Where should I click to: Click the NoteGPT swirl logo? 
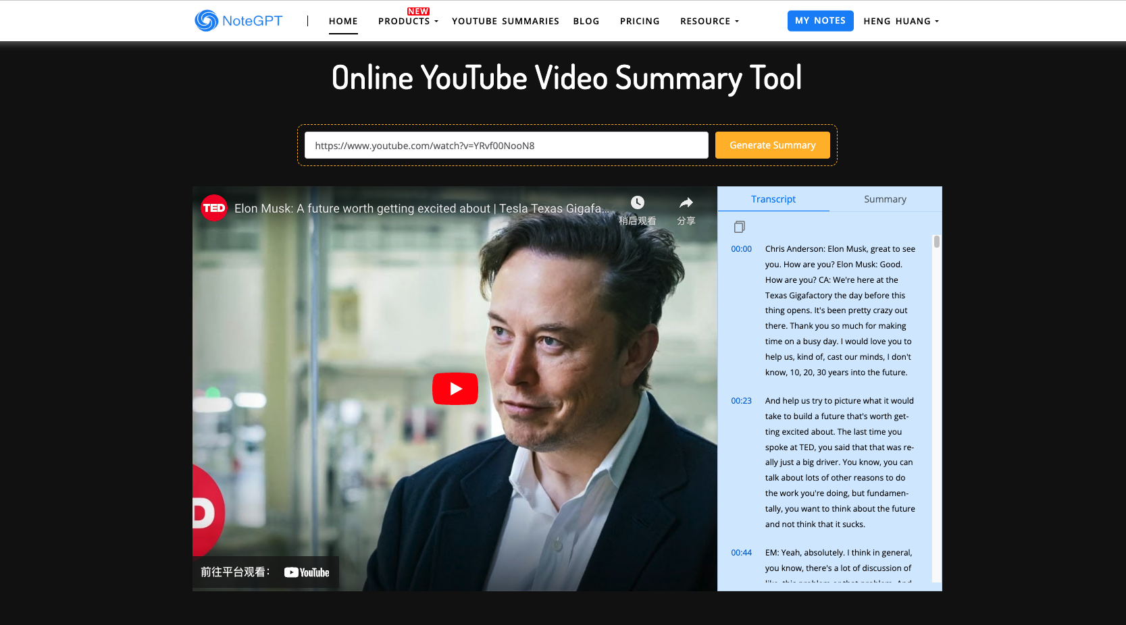pyautogui.click(x=206, y=21)
